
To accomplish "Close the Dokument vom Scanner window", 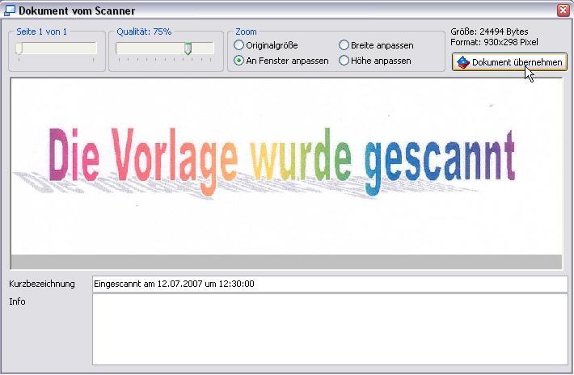I will [563, 11].
